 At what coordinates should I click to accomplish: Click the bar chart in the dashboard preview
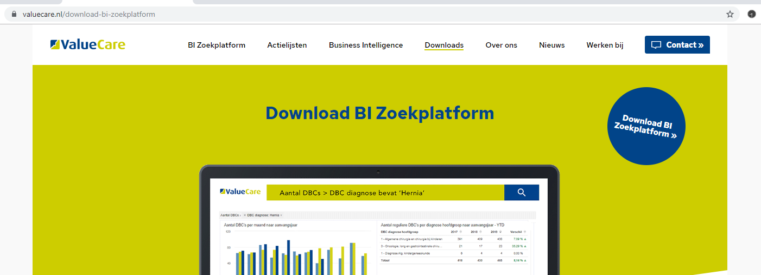coord(297,254)
